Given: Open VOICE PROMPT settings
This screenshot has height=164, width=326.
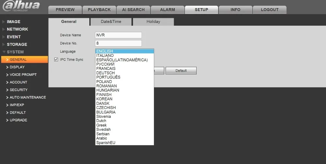Looking at the screenshot, I should pyautogui.click(x=23, y=75).
